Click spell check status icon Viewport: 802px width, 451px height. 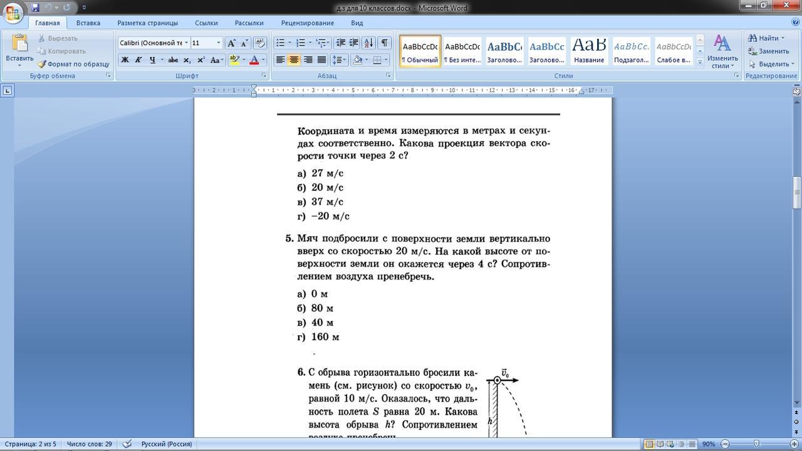[127, 444]
